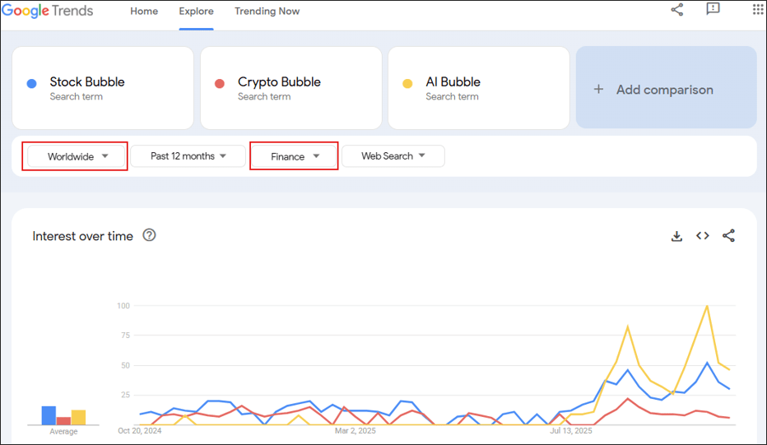Click the yellow AI Bubble peak at 100
Image resolution: width=767 pixels, height=445 pixels.
tap(707, 306)
